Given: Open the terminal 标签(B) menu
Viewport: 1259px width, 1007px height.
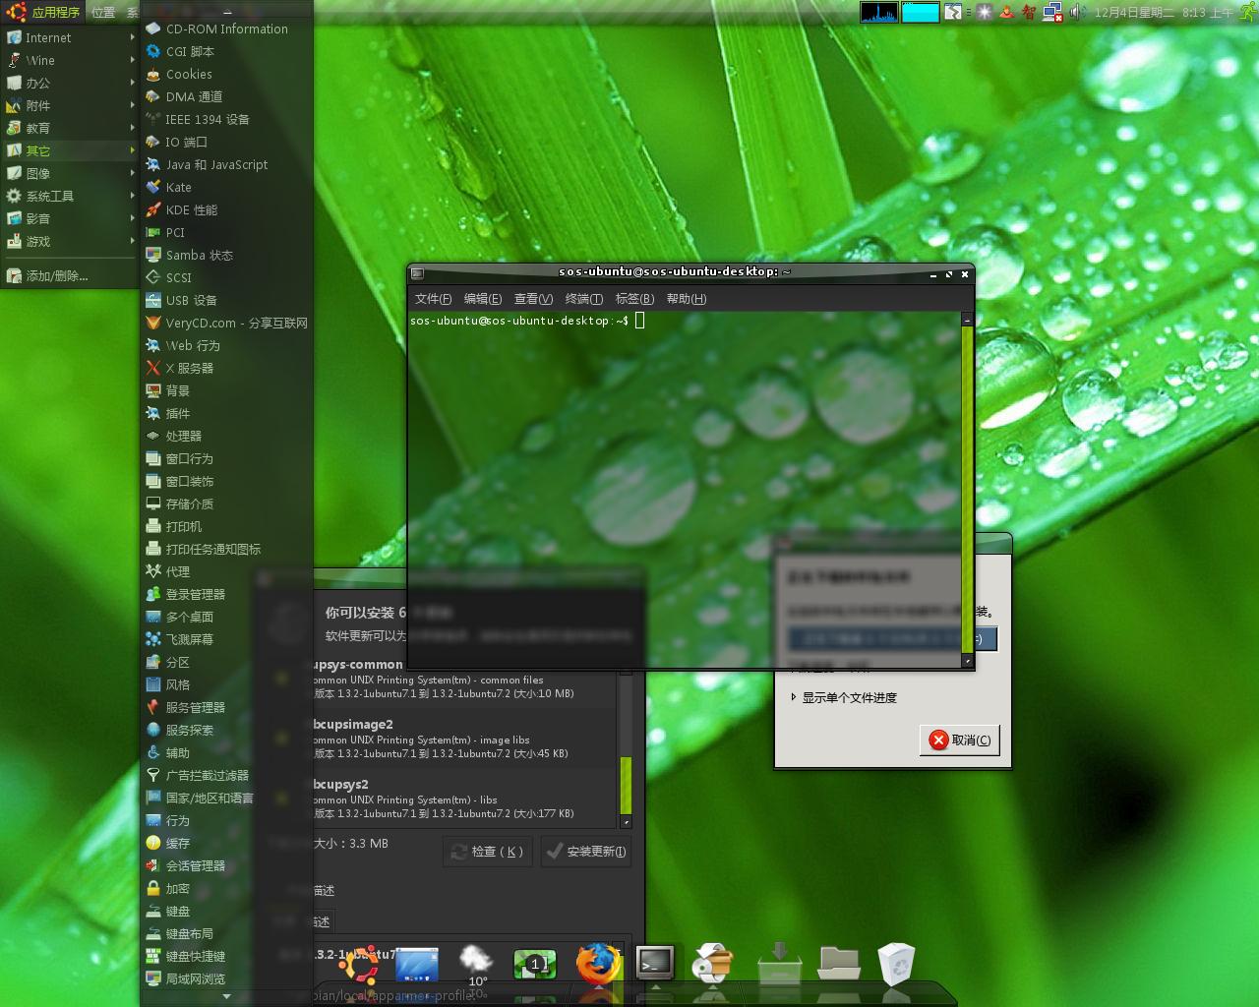Looking at the screenshot, I should coord(634,299).
